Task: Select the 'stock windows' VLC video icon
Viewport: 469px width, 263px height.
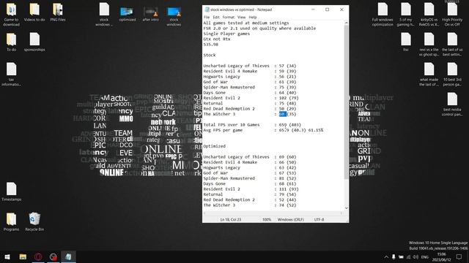Action: (174, 16)
